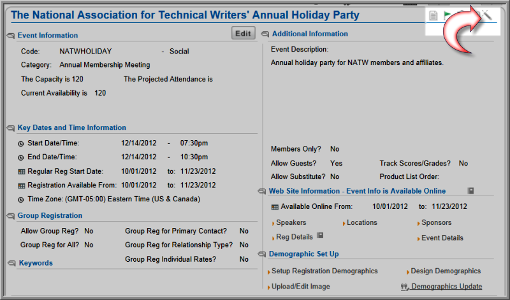Screen dimensions: 510x300
Task: Collapse the Event Information section icon
Action: 11,36
